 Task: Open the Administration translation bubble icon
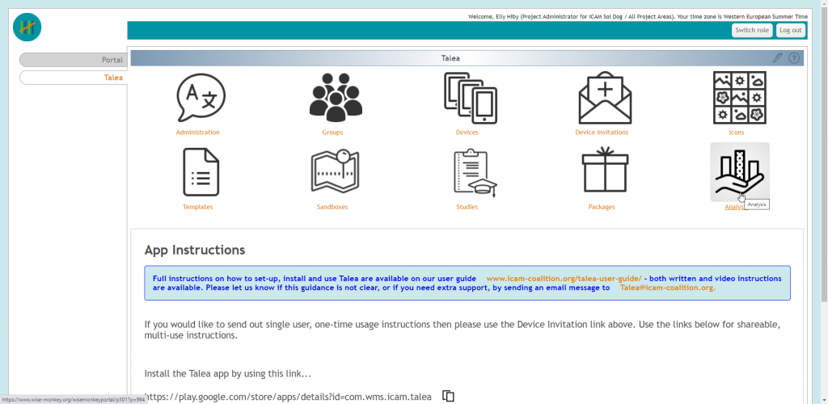pyautogui.click(x=201, y=98)
